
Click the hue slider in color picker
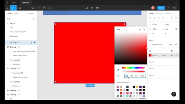(x=133, y=68)
